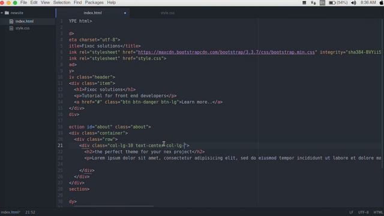This screenshot has height=216, width=384.
Task: Click the UTF-8 encoding selector
Action: point(363,212)
